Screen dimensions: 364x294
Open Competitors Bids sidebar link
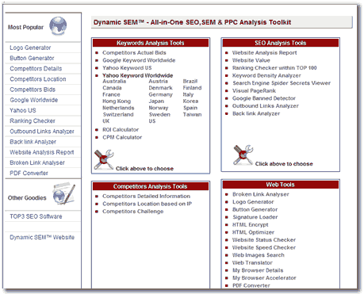coord(33,90)
